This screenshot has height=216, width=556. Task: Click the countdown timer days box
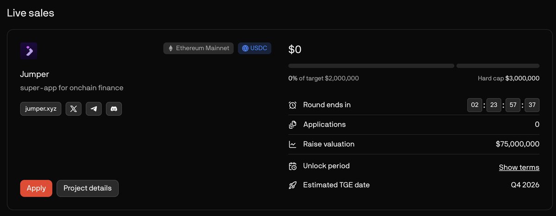474,105
